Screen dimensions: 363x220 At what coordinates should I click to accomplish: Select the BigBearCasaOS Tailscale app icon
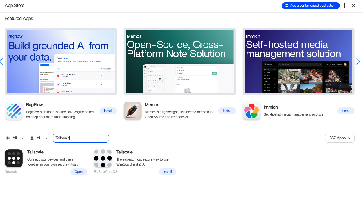[x=103, y=158]
